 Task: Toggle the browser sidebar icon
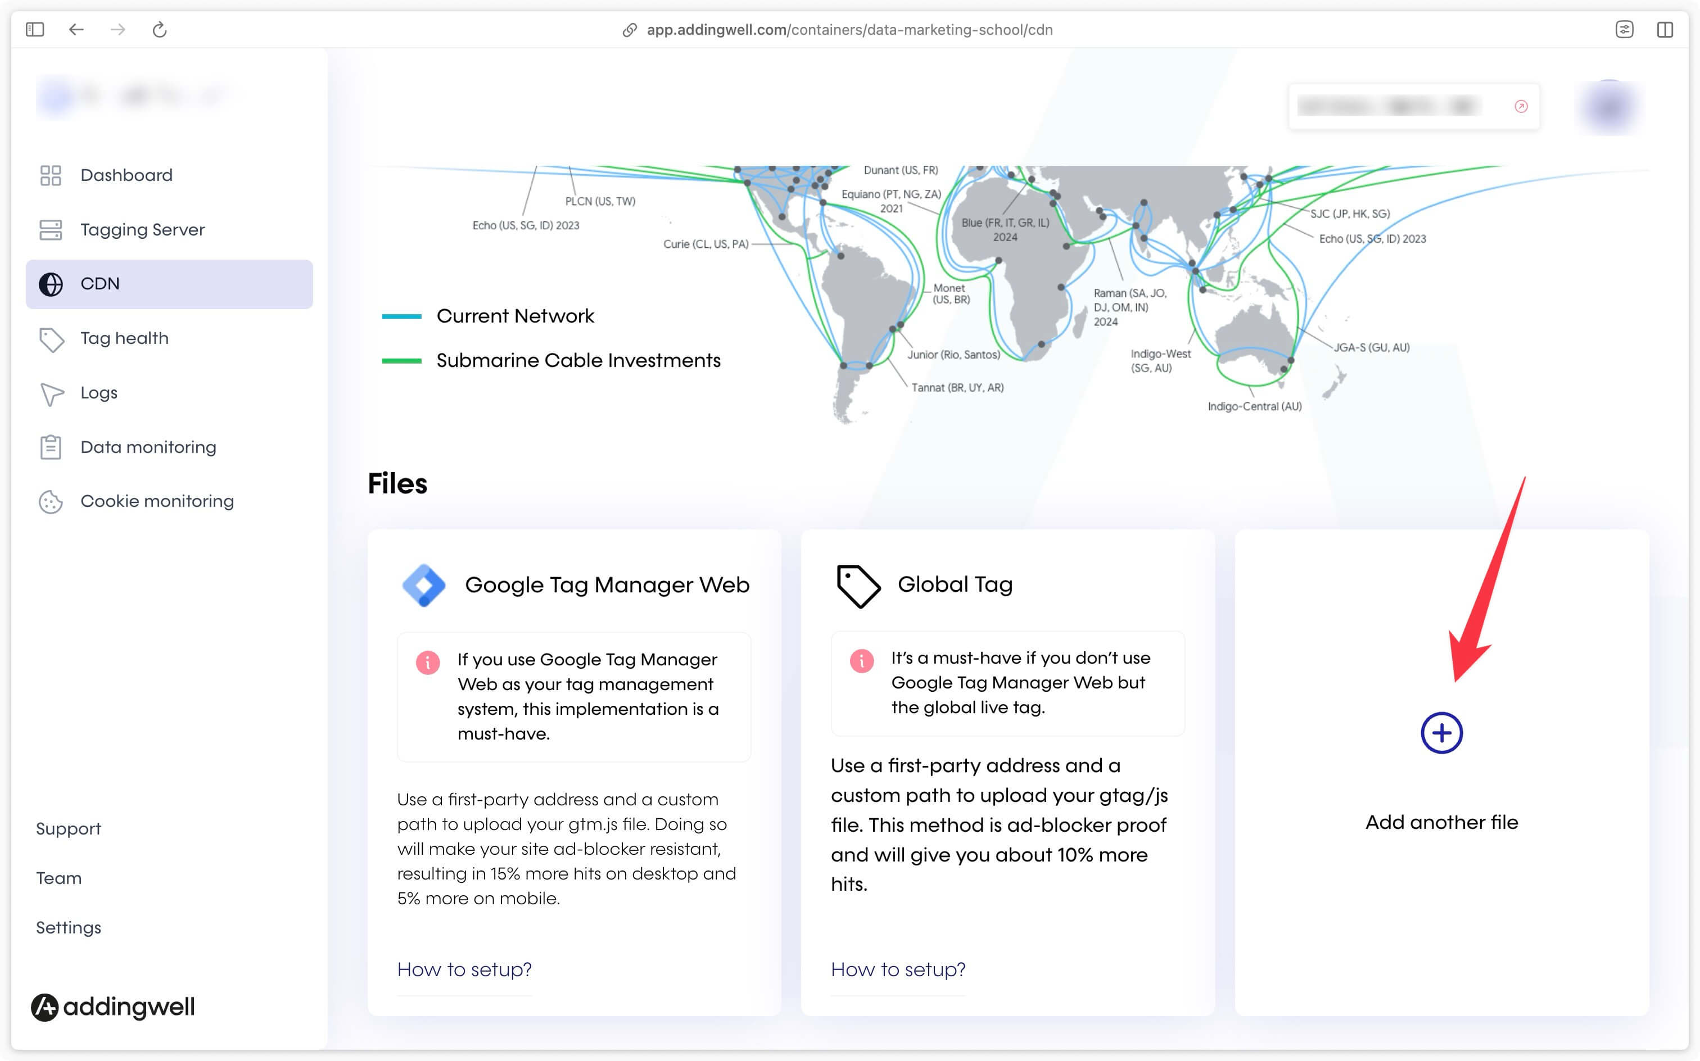point(35,29)
